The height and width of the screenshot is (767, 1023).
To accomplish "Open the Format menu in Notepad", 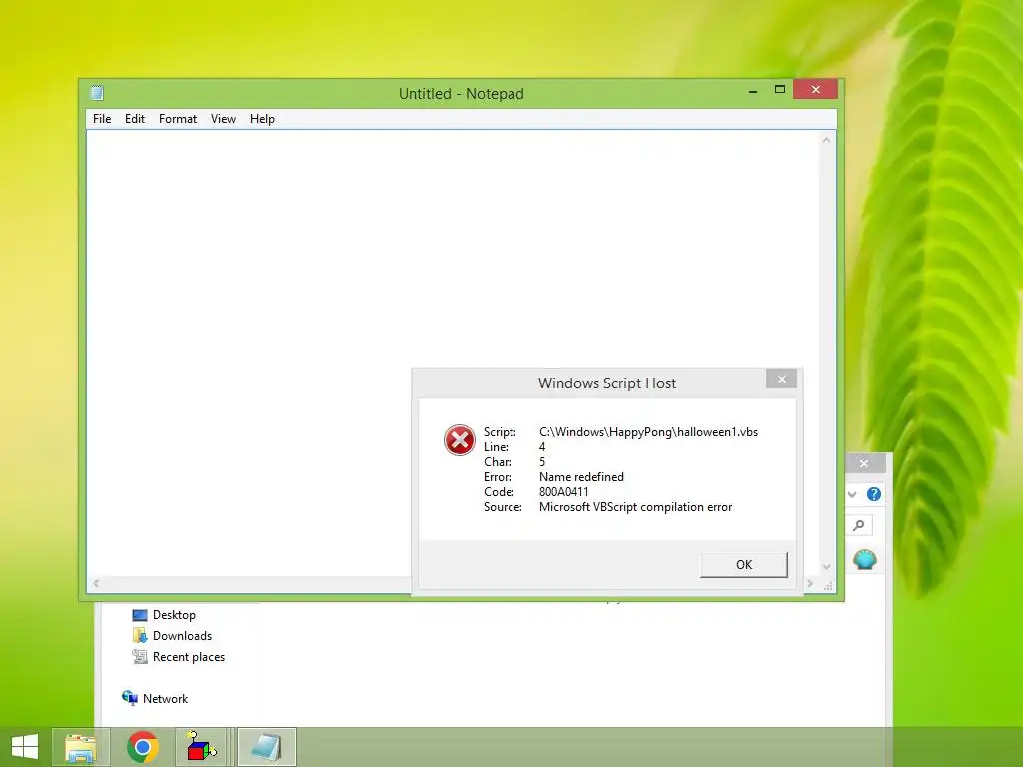I will [178, 119].
